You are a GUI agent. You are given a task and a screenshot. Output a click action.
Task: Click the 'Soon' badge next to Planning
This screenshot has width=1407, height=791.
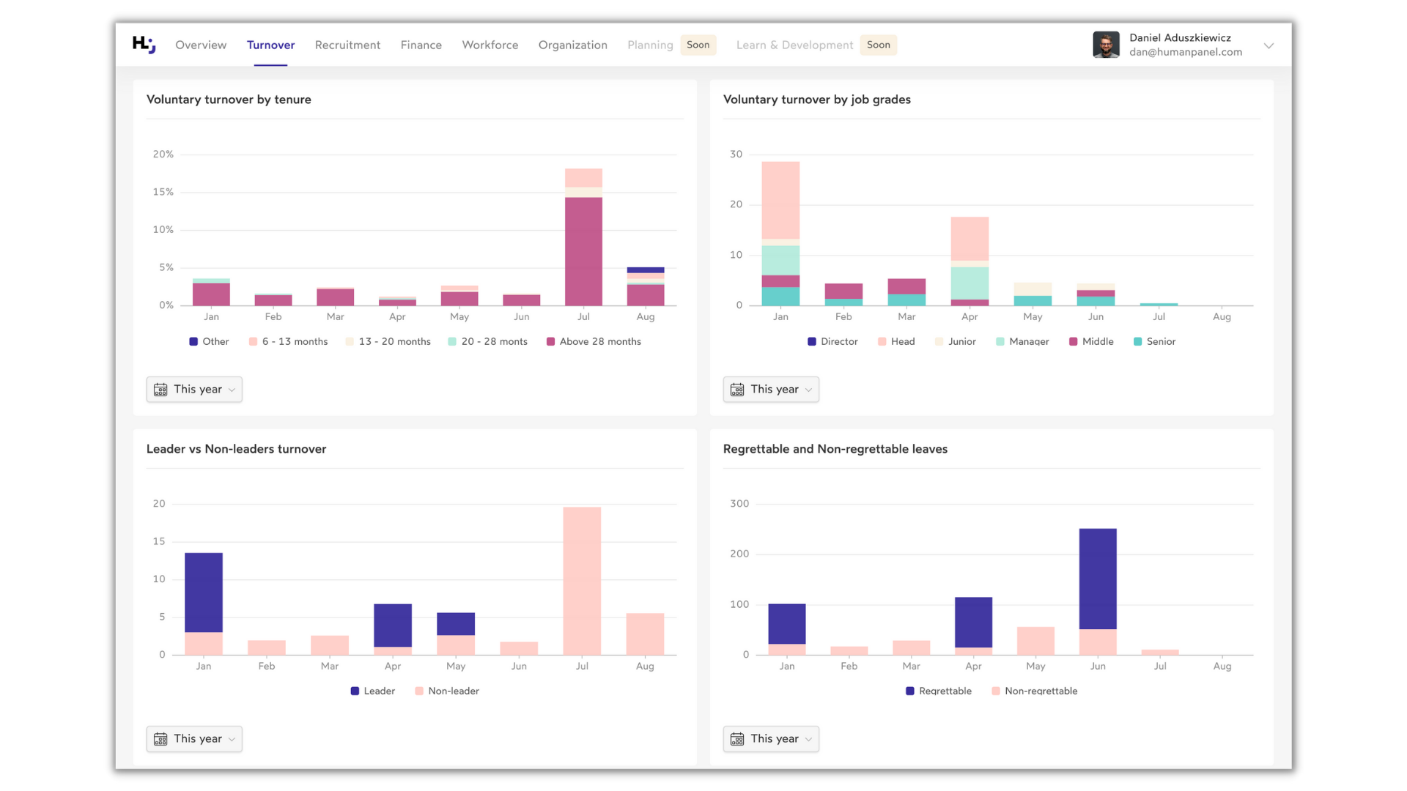698,45
